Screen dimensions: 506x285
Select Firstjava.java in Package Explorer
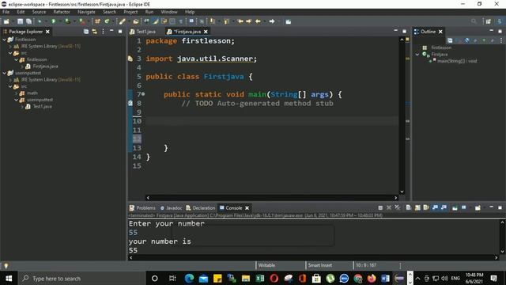(x=45, y=66)
